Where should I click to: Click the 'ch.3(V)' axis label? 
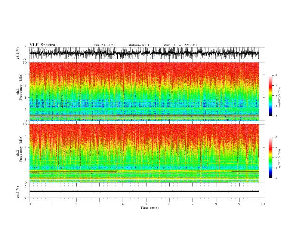[18, 192]
